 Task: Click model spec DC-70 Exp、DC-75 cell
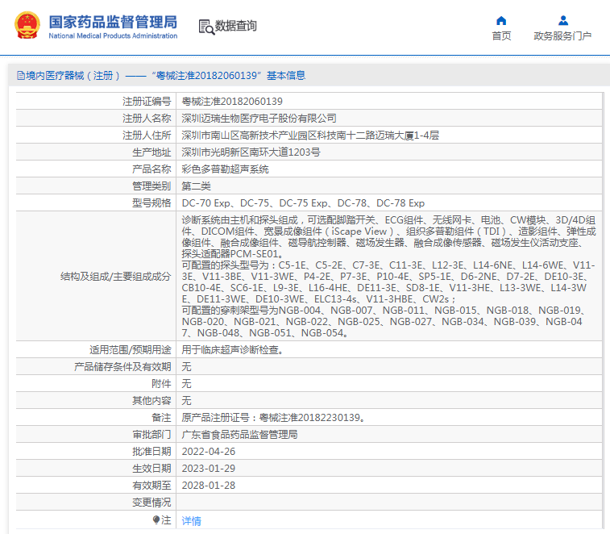(303, 203)
